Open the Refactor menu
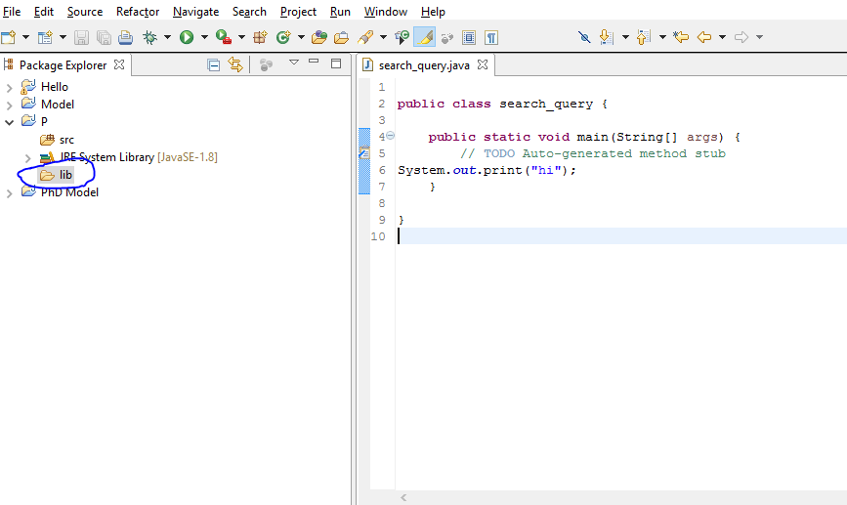 pos(138,12)
